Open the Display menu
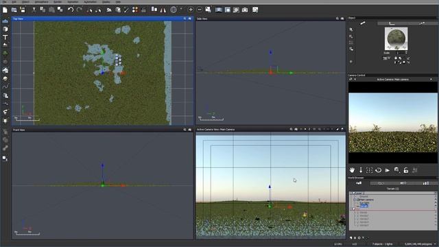Screen dimensions: 439x247 [106, 1]
